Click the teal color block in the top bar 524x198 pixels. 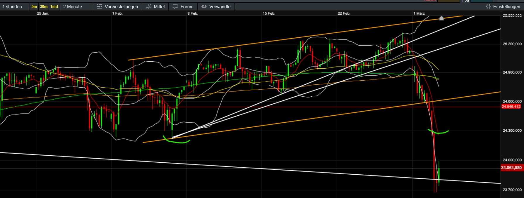point(482,1)
